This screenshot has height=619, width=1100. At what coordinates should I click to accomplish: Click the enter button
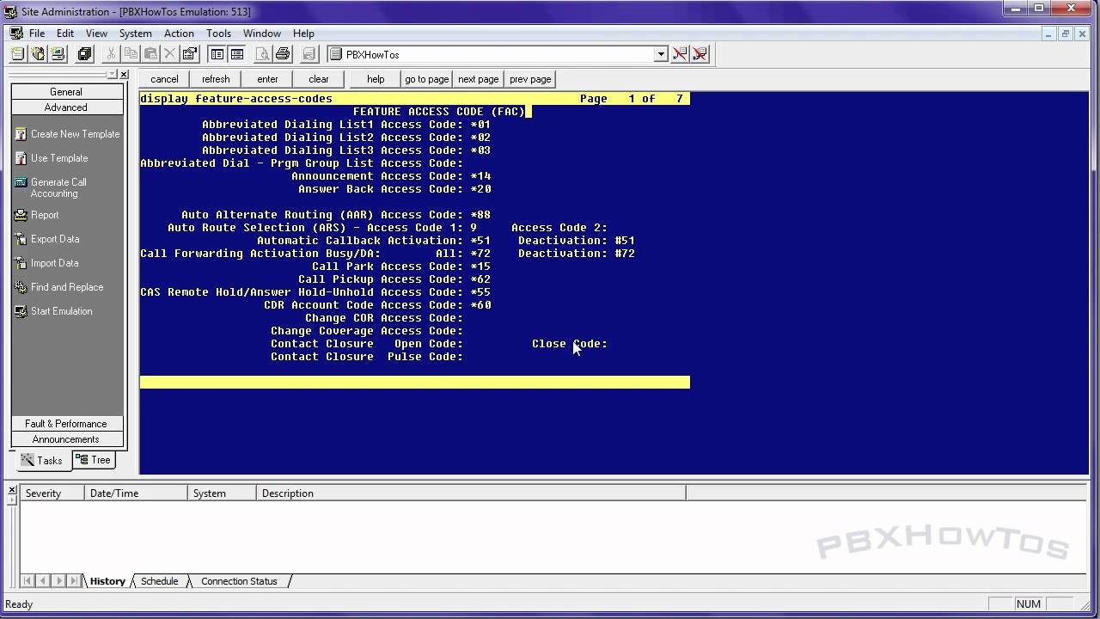coord(267,79)
